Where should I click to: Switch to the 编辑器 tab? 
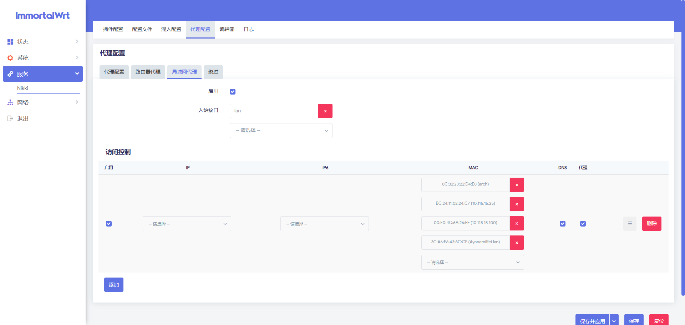pos(227,29)
